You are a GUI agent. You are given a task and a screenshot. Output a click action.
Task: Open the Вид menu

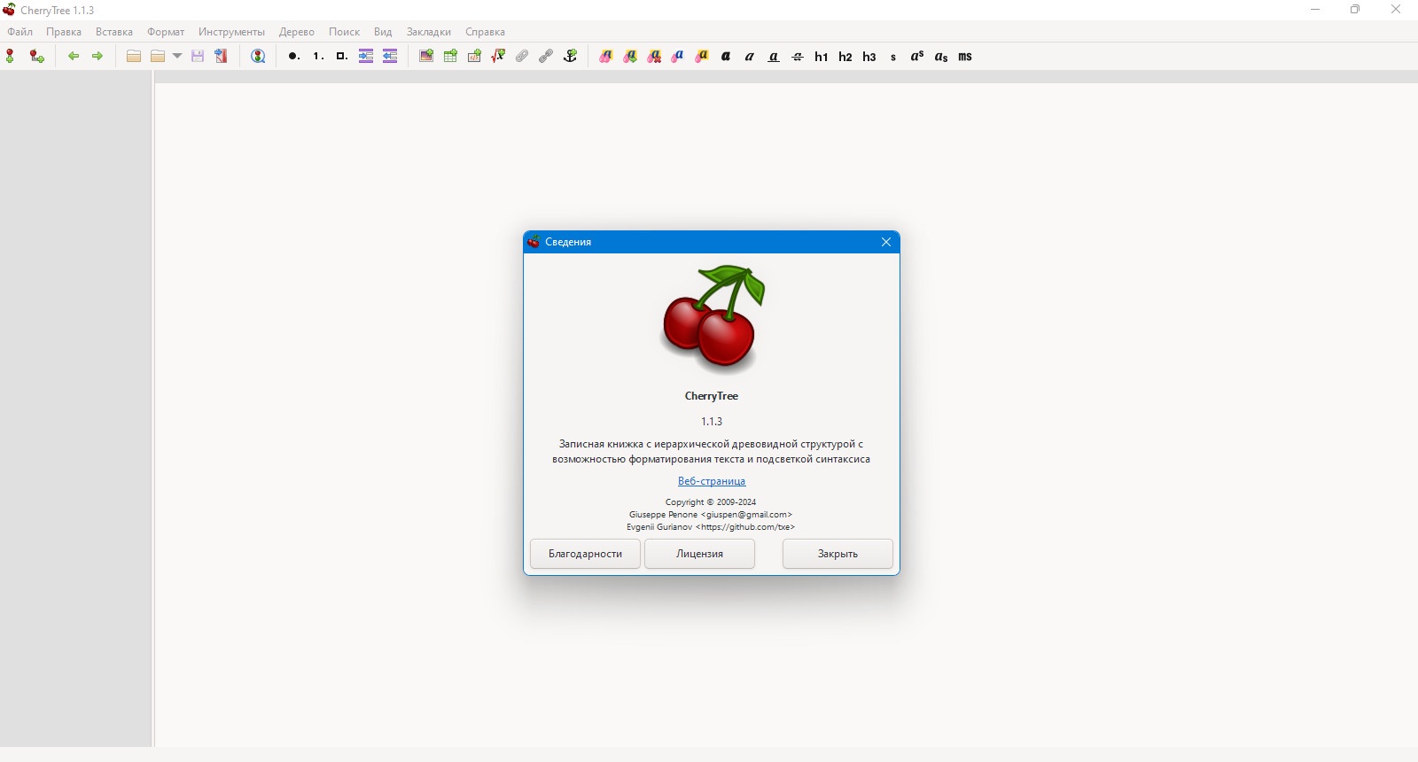point(383,31)
